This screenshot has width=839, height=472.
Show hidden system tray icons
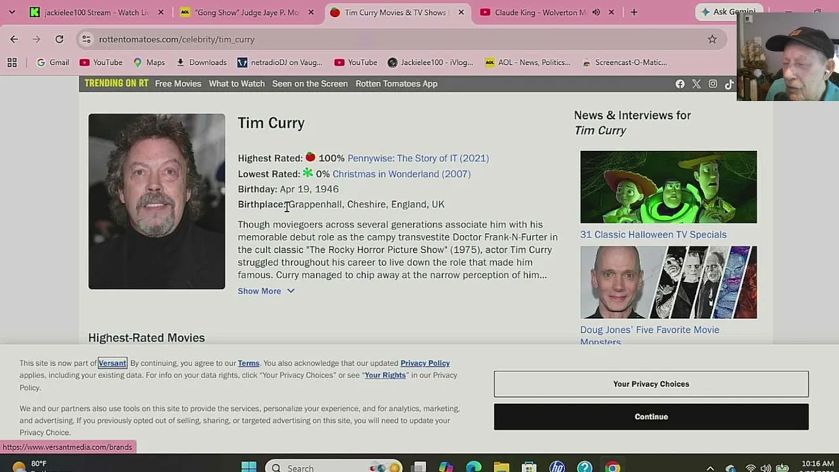[710, 468]
